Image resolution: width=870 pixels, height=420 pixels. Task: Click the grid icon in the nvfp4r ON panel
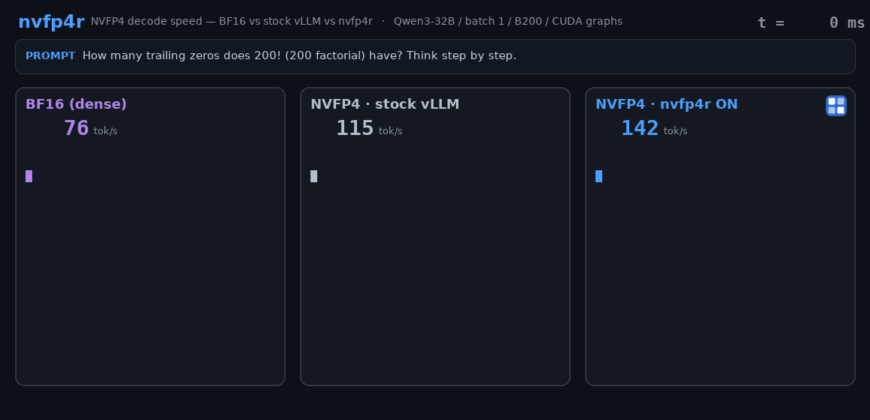click(835, 106)
